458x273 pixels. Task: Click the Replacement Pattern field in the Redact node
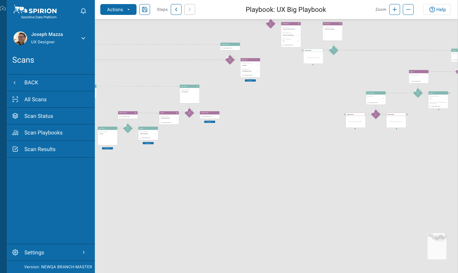[x=438, y=98]
